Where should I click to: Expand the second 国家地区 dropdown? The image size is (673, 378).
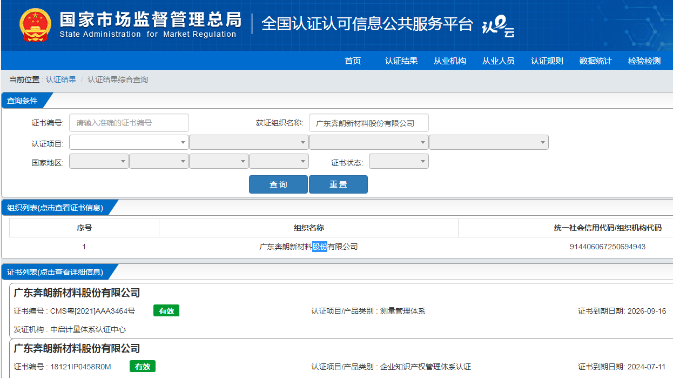coord(159,161)
